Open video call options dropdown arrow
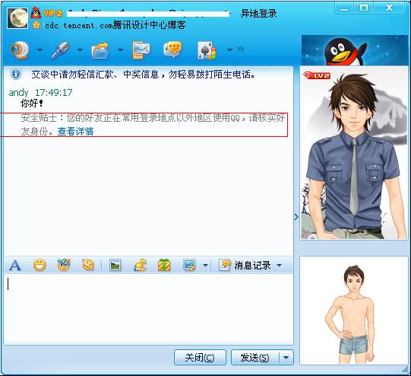Screen dimensions: 411x376 pos(40,49)
